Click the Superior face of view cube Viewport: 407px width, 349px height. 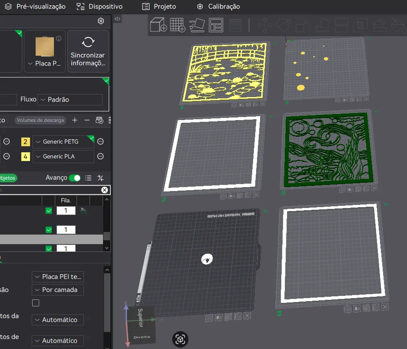pyautogui.click(x=140, y=317)
